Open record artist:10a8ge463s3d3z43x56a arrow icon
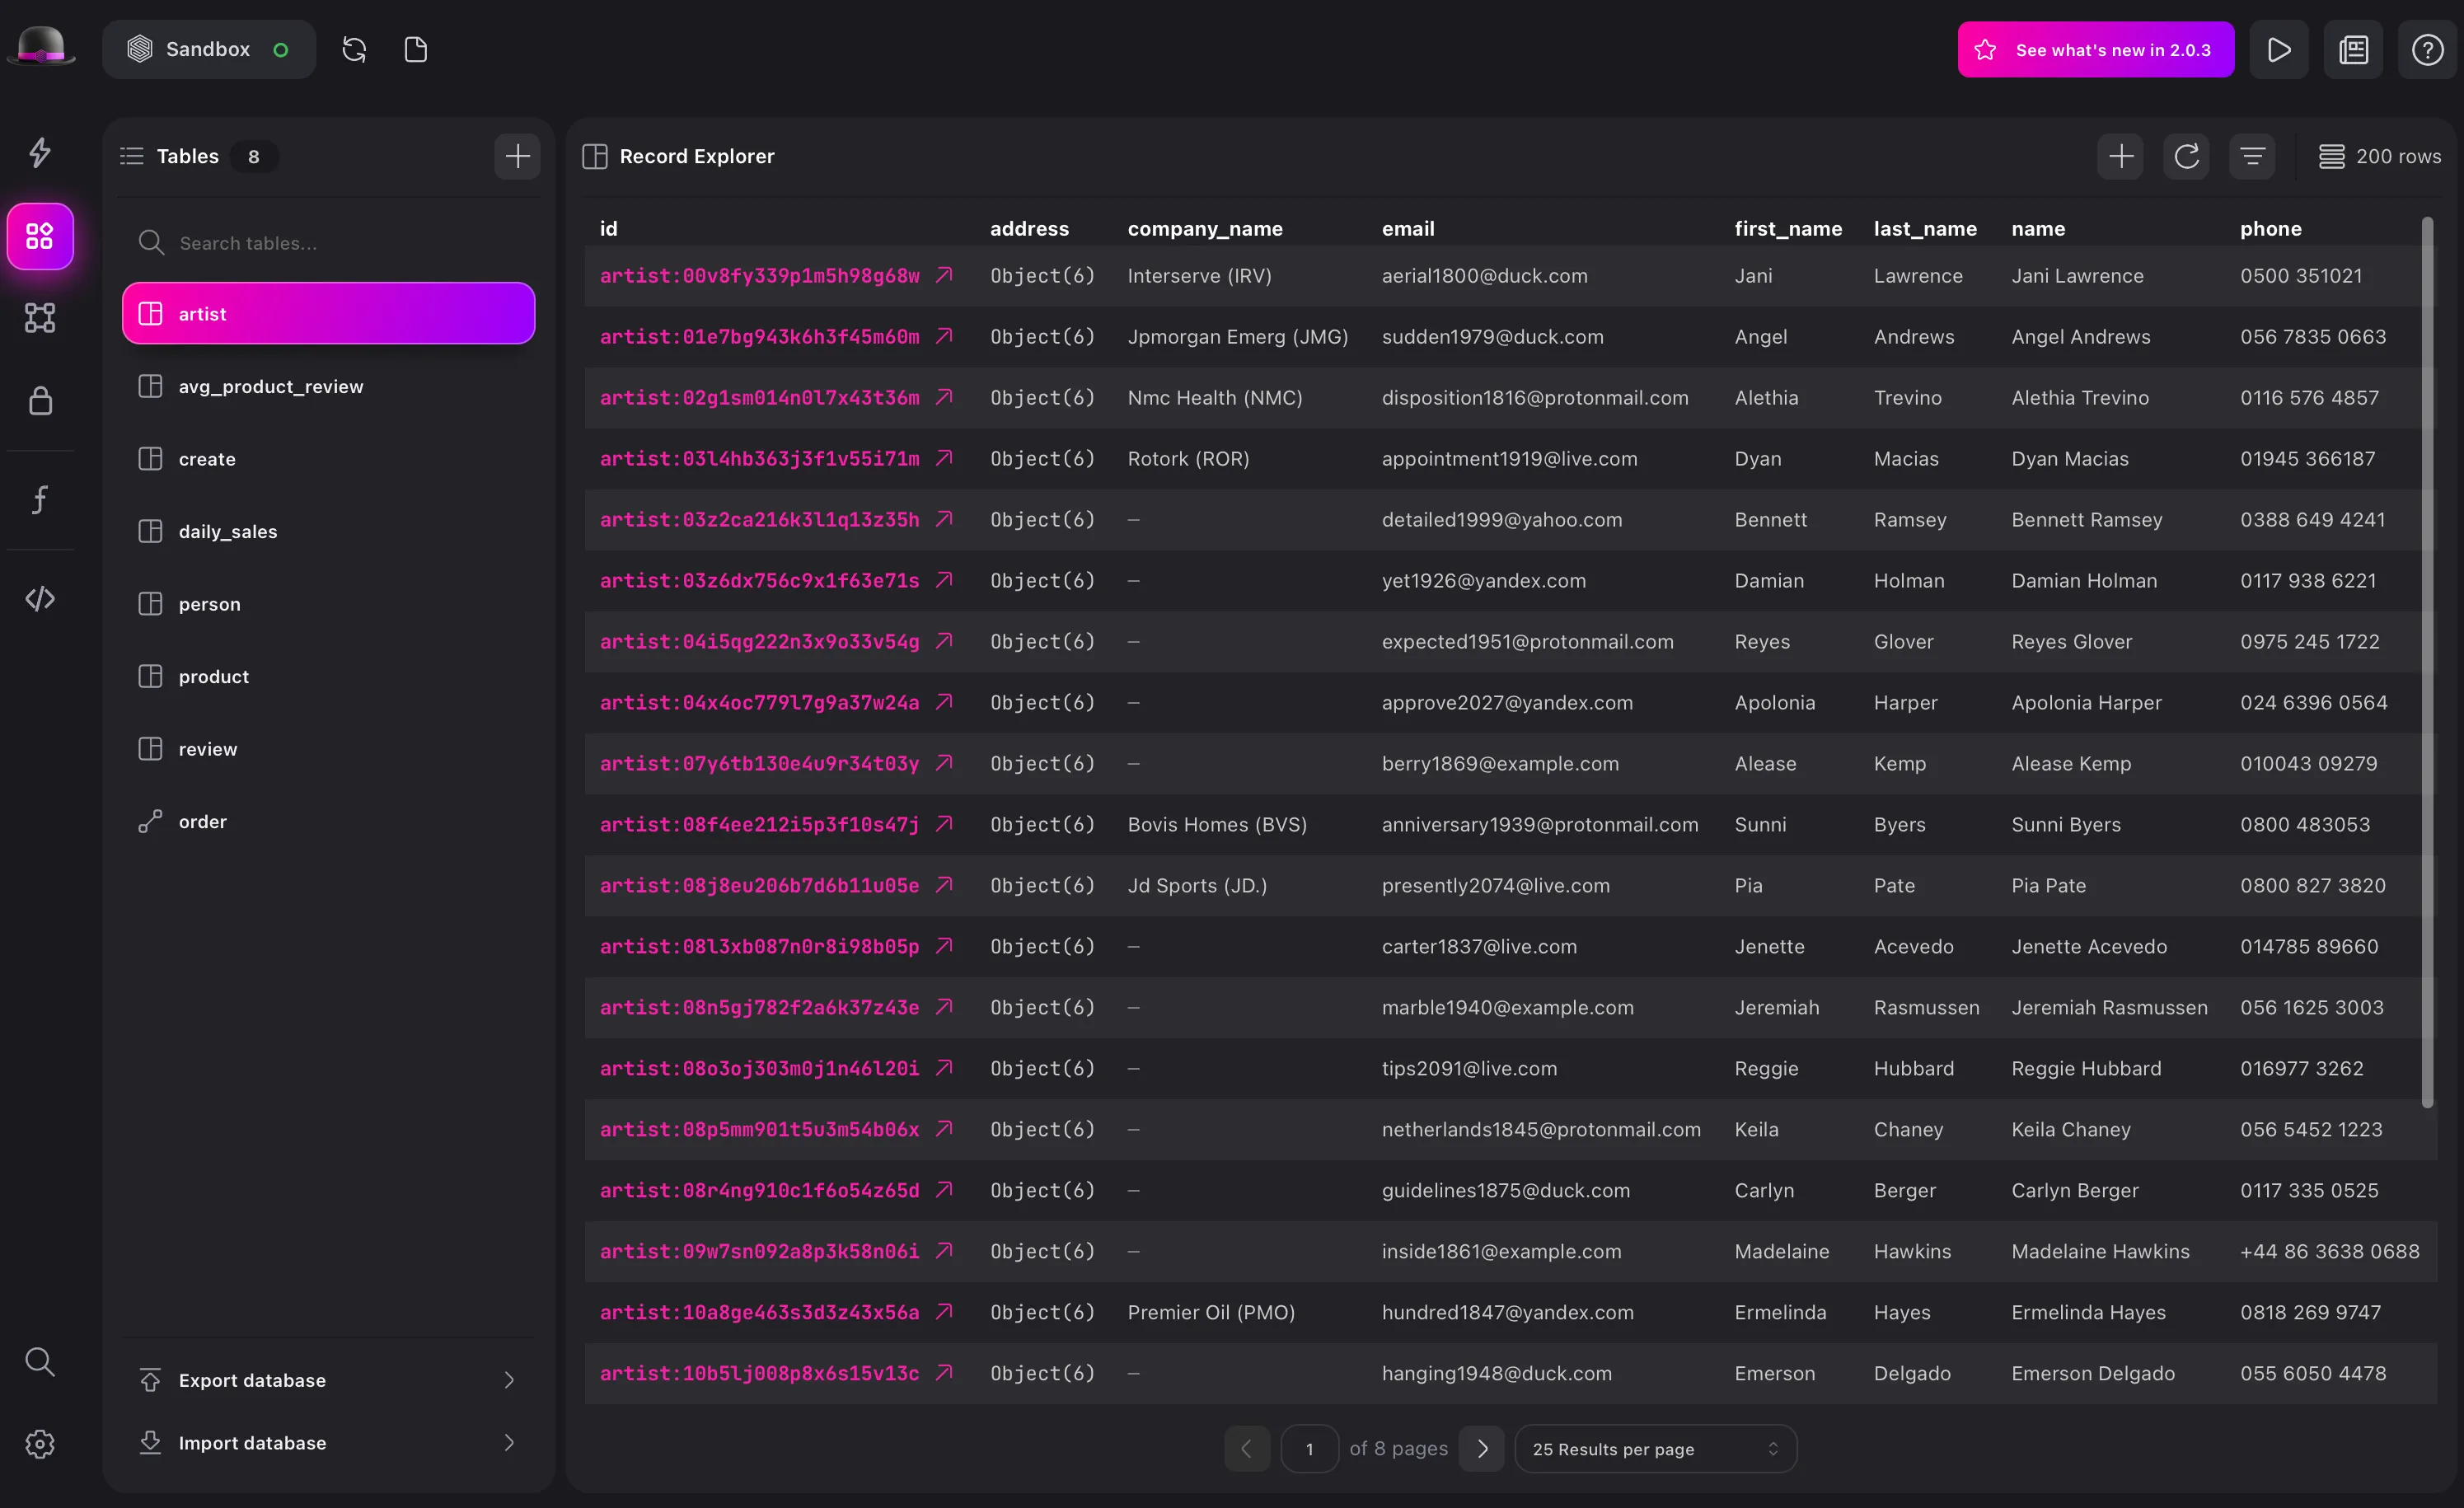2464x1508 pixels. (x=944, y=1312)
